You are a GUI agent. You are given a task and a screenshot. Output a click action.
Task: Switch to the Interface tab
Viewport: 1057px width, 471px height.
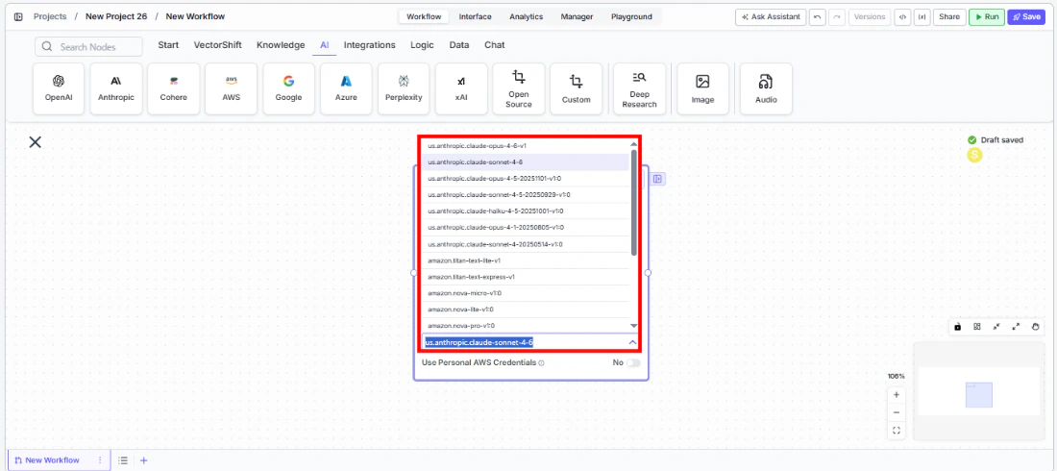pos(476,17)
